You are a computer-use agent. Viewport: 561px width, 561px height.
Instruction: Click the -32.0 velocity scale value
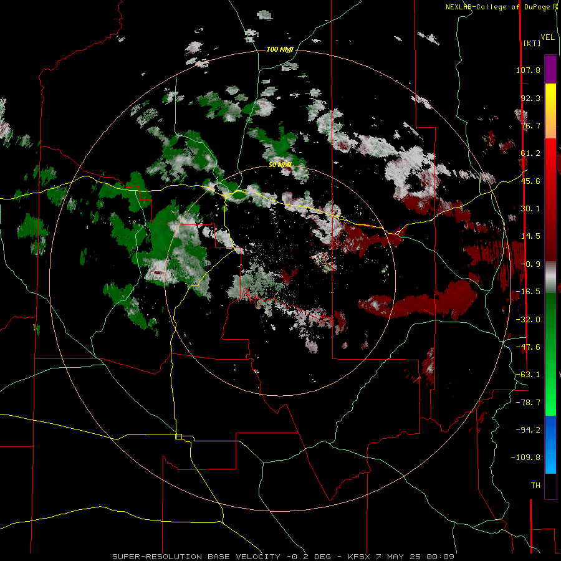pos(528,320)
